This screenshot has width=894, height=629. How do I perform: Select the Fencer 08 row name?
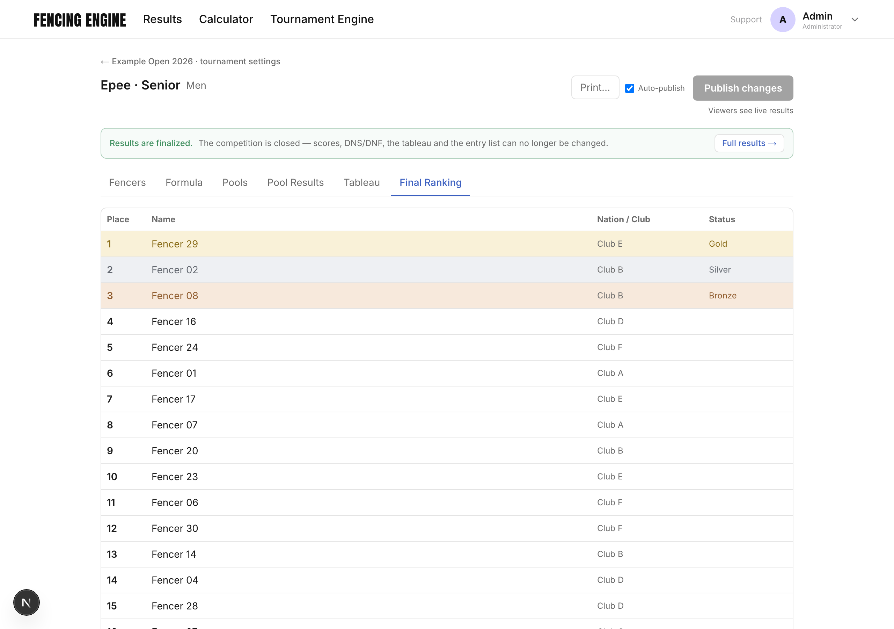(x=175, y=296)
